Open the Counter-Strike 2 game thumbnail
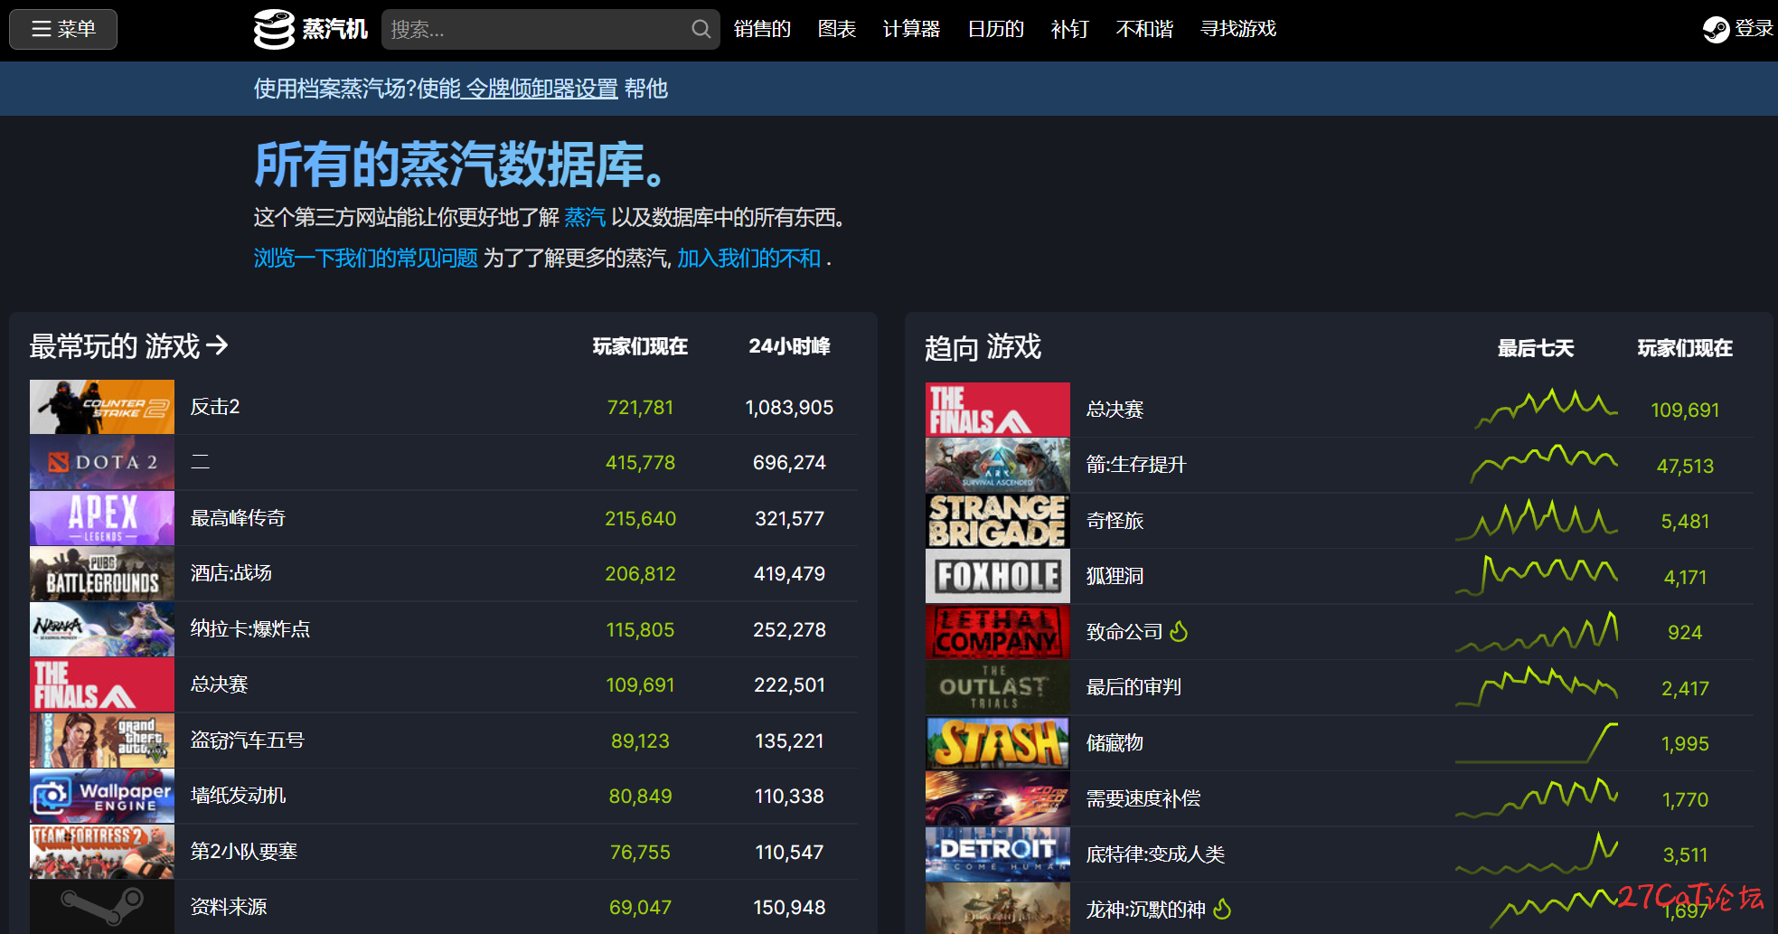 click(102, 407)
